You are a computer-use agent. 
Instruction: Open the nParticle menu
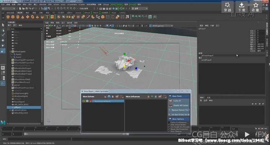point(42,4)
